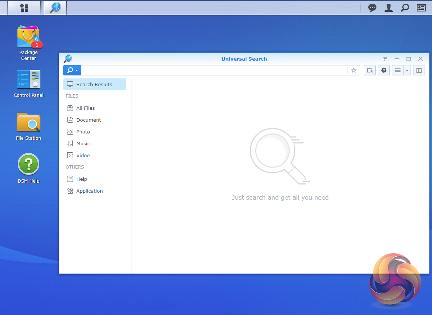The height and width of the screenshot is (315, 432).
Task: Open the favorite folders icon
Action: tap(370, 70)
